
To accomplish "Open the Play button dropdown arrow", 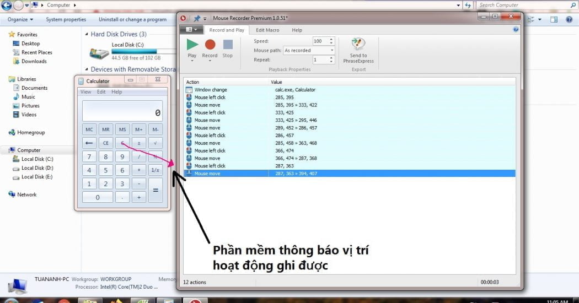I will 192,61.
